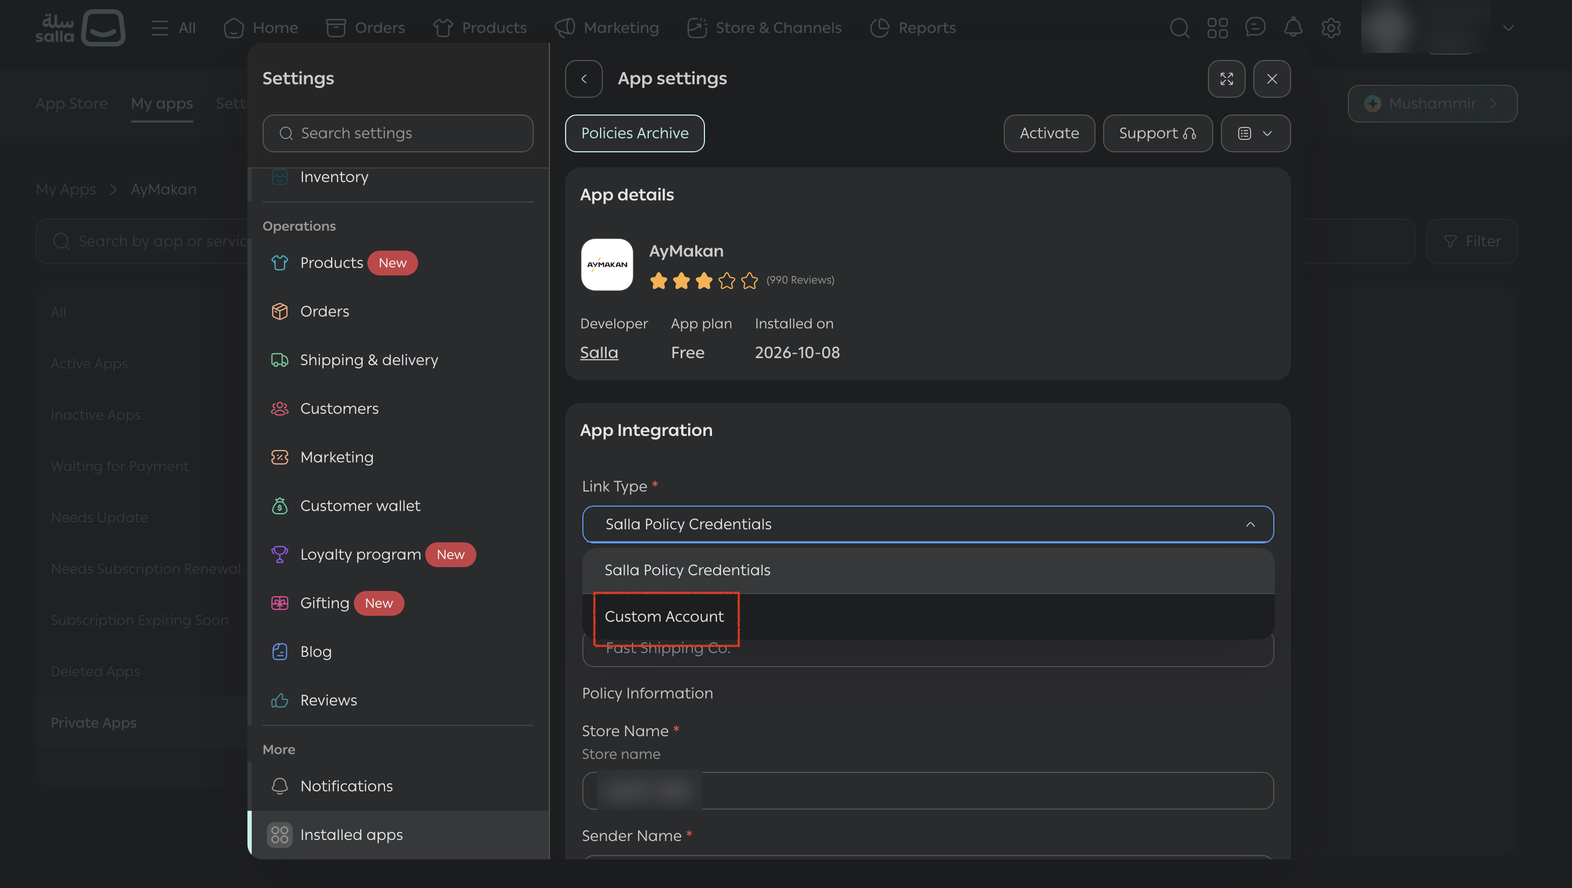Open Customer wallet settings
Screen dimensions: 1572x888
point(397,506)
